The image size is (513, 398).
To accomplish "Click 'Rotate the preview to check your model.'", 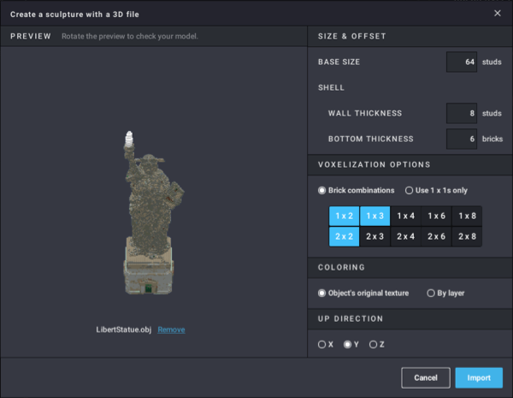I will click(x=130, y=36).
